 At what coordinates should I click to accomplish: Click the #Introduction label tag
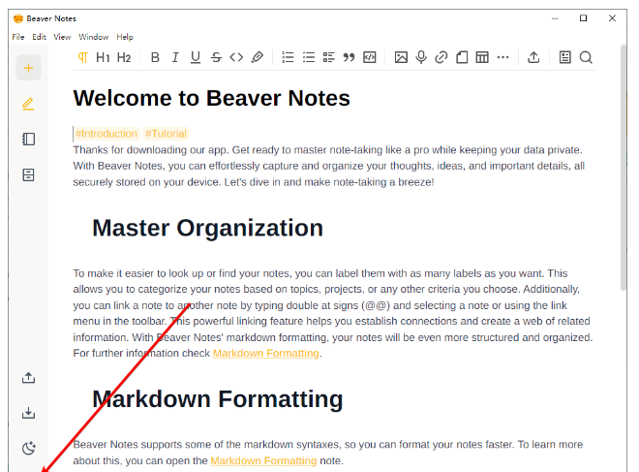pyautogui.click(x=106, y=134)
